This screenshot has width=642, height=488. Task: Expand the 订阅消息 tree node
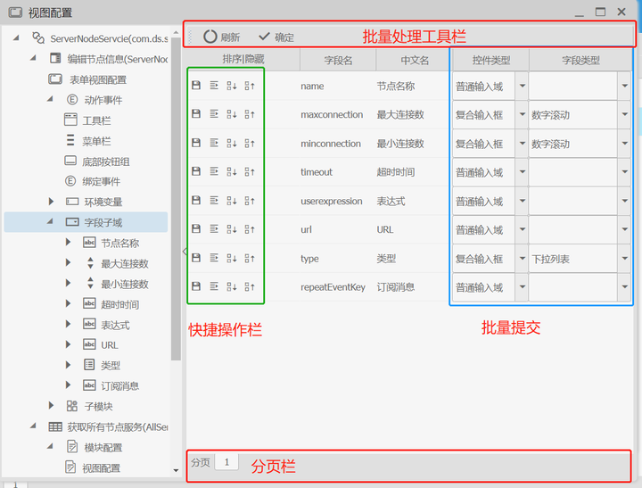68,385
